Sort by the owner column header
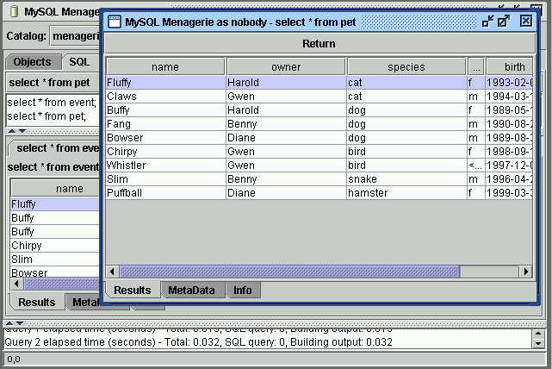The height and width of the screenshot is (369, 552). (x=286, y=66)
